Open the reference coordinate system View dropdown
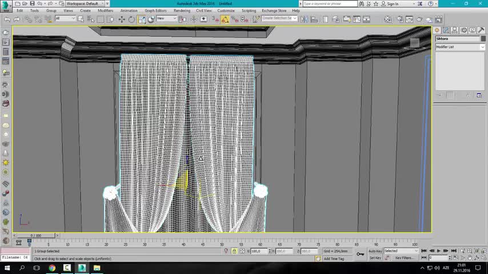The height and width of the screenshot is (274, 488). pos(166,18)
